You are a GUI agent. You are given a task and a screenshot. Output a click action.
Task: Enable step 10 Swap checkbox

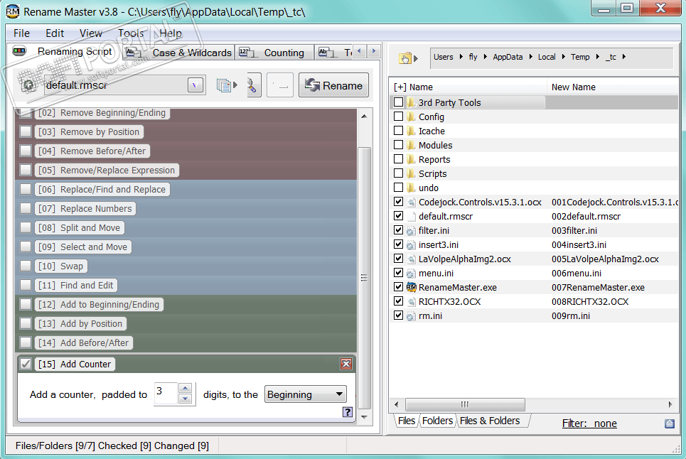26,266
